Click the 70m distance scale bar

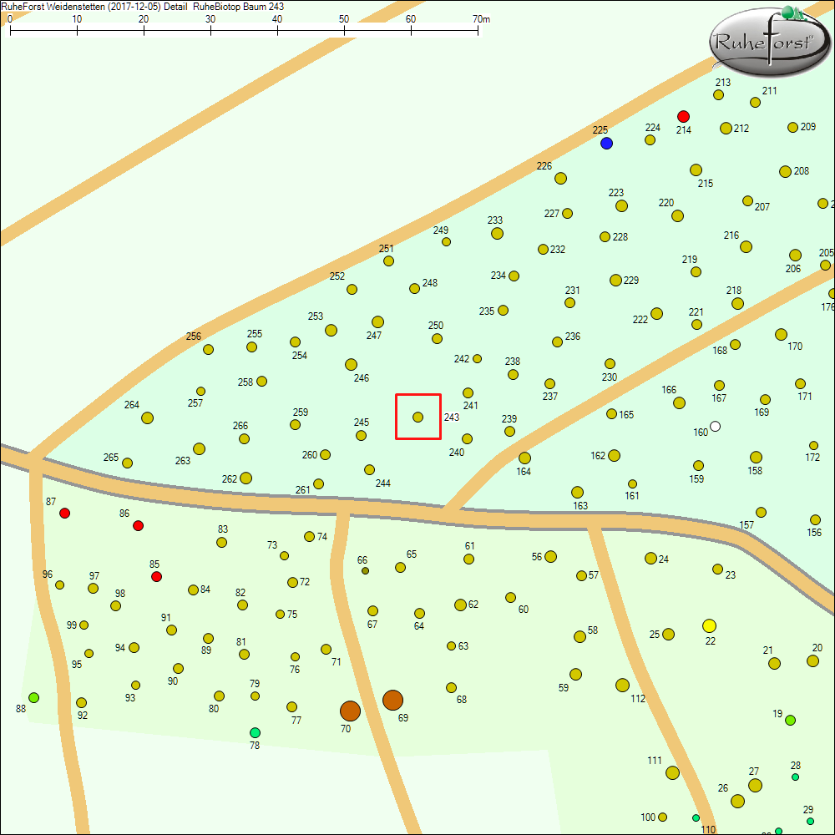pyautogui.click(x=244, y=31)
